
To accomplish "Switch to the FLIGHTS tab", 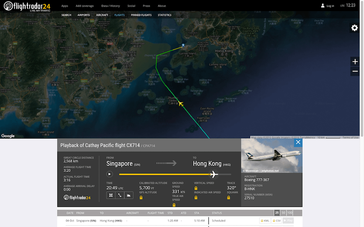I will click(x=119, y=15).
